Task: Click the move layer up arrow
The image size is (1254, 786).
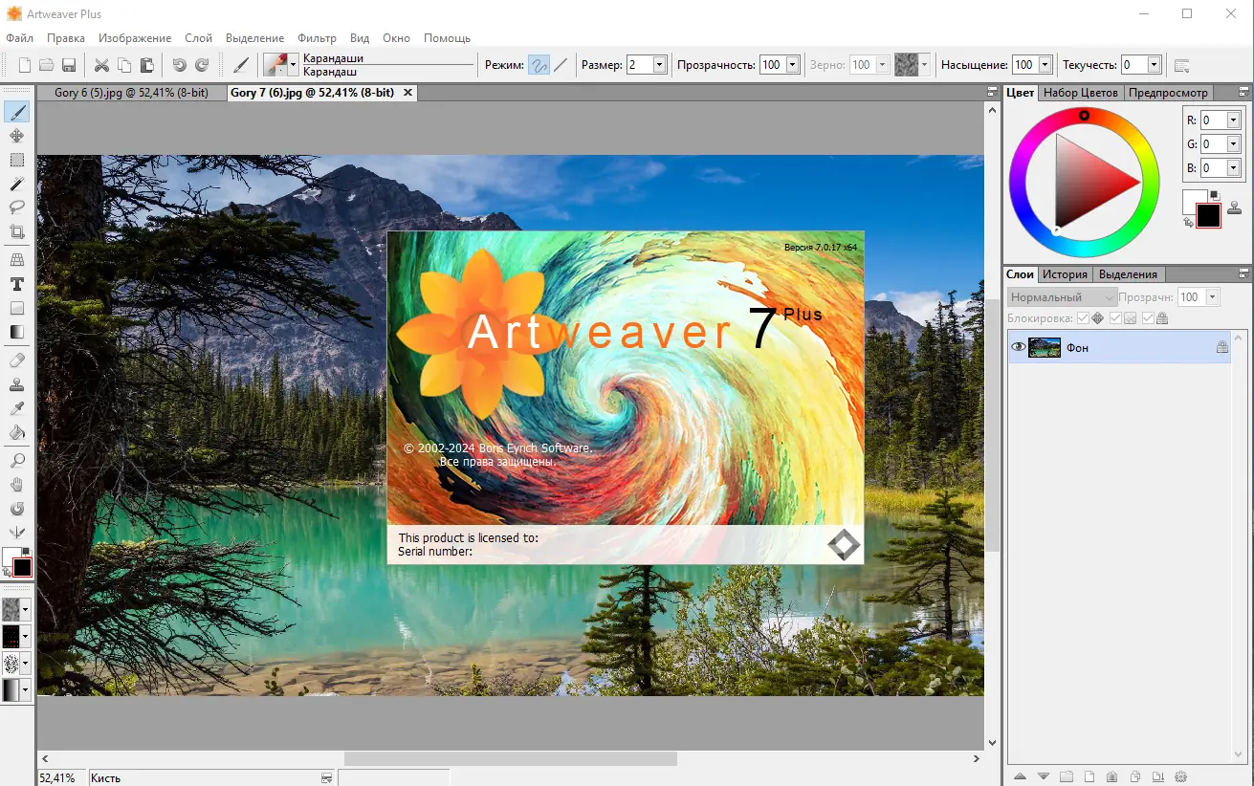Action: (1020, 775)
